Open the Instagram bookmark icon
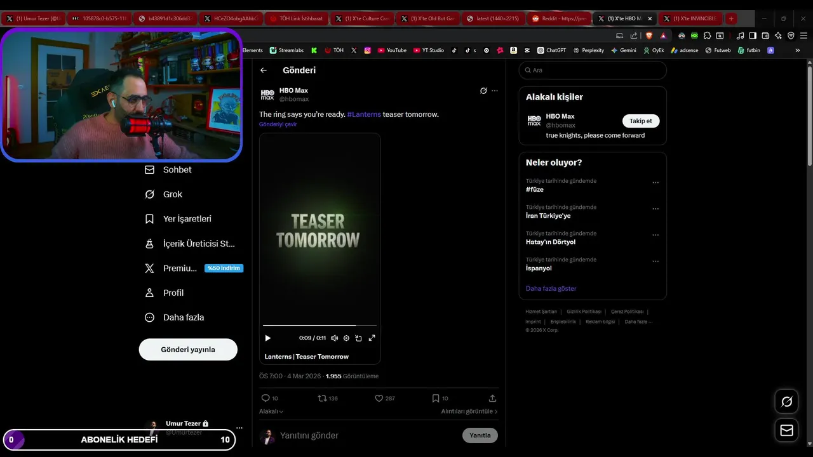Viewport: 813px width, 457px height. click(367, 50)
